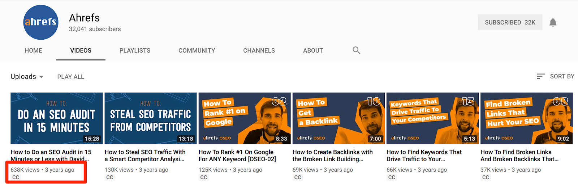Open the channel search magnifier icon
The height and width of the screenshot is (184, 578).
pos(356,50)
